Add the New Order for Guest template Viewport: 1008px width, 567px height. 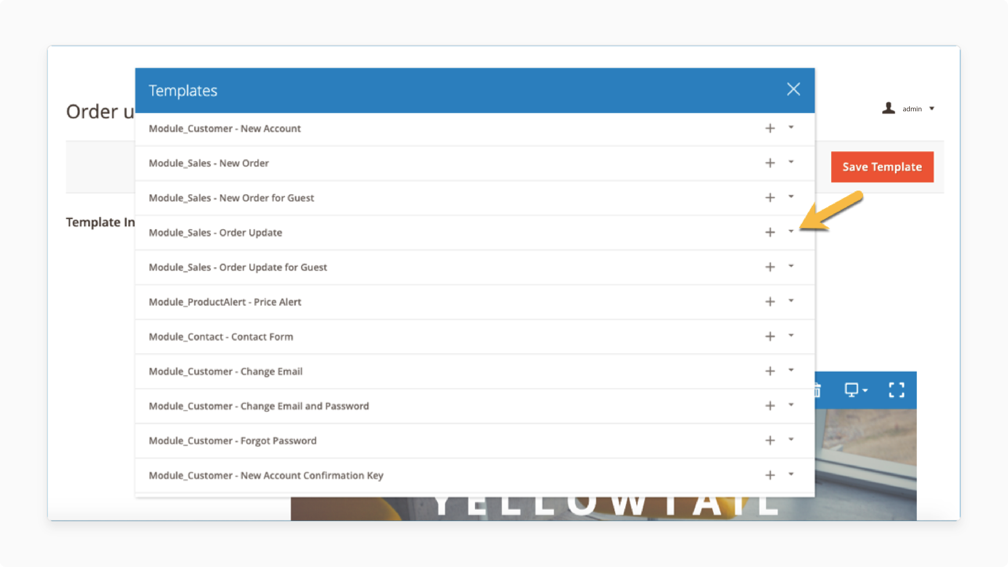pyautogui.click(x=770, y=197)
